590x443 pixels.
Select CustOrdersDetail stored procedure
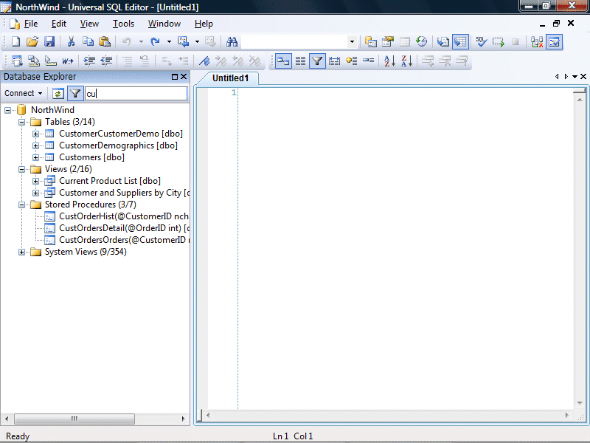coord(124,228)
